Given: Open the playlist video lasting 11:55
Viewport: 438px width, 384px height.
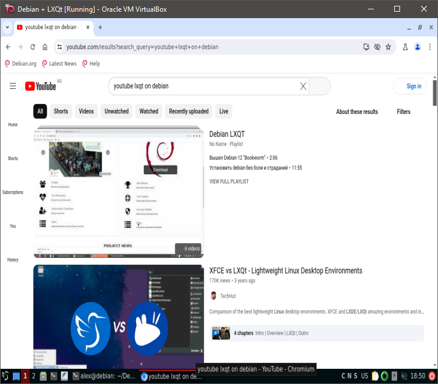Looking at the screenshot, I should pyautogui.click(x=256, y=168).
